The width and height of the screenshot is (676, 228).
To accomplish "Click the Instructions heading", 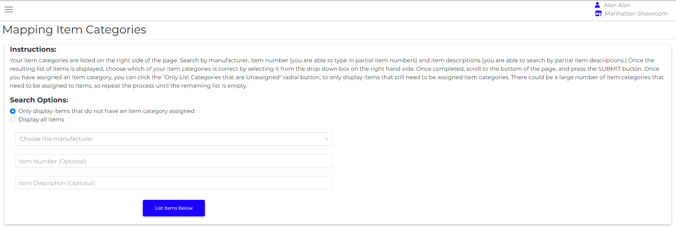I will point(33,49).
